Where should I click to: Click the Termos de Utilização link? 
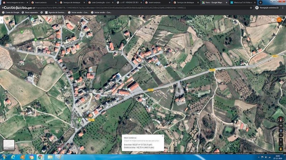(243, 153)
